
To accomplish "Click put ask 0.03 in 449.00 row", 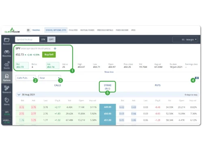I will point(134,107).
